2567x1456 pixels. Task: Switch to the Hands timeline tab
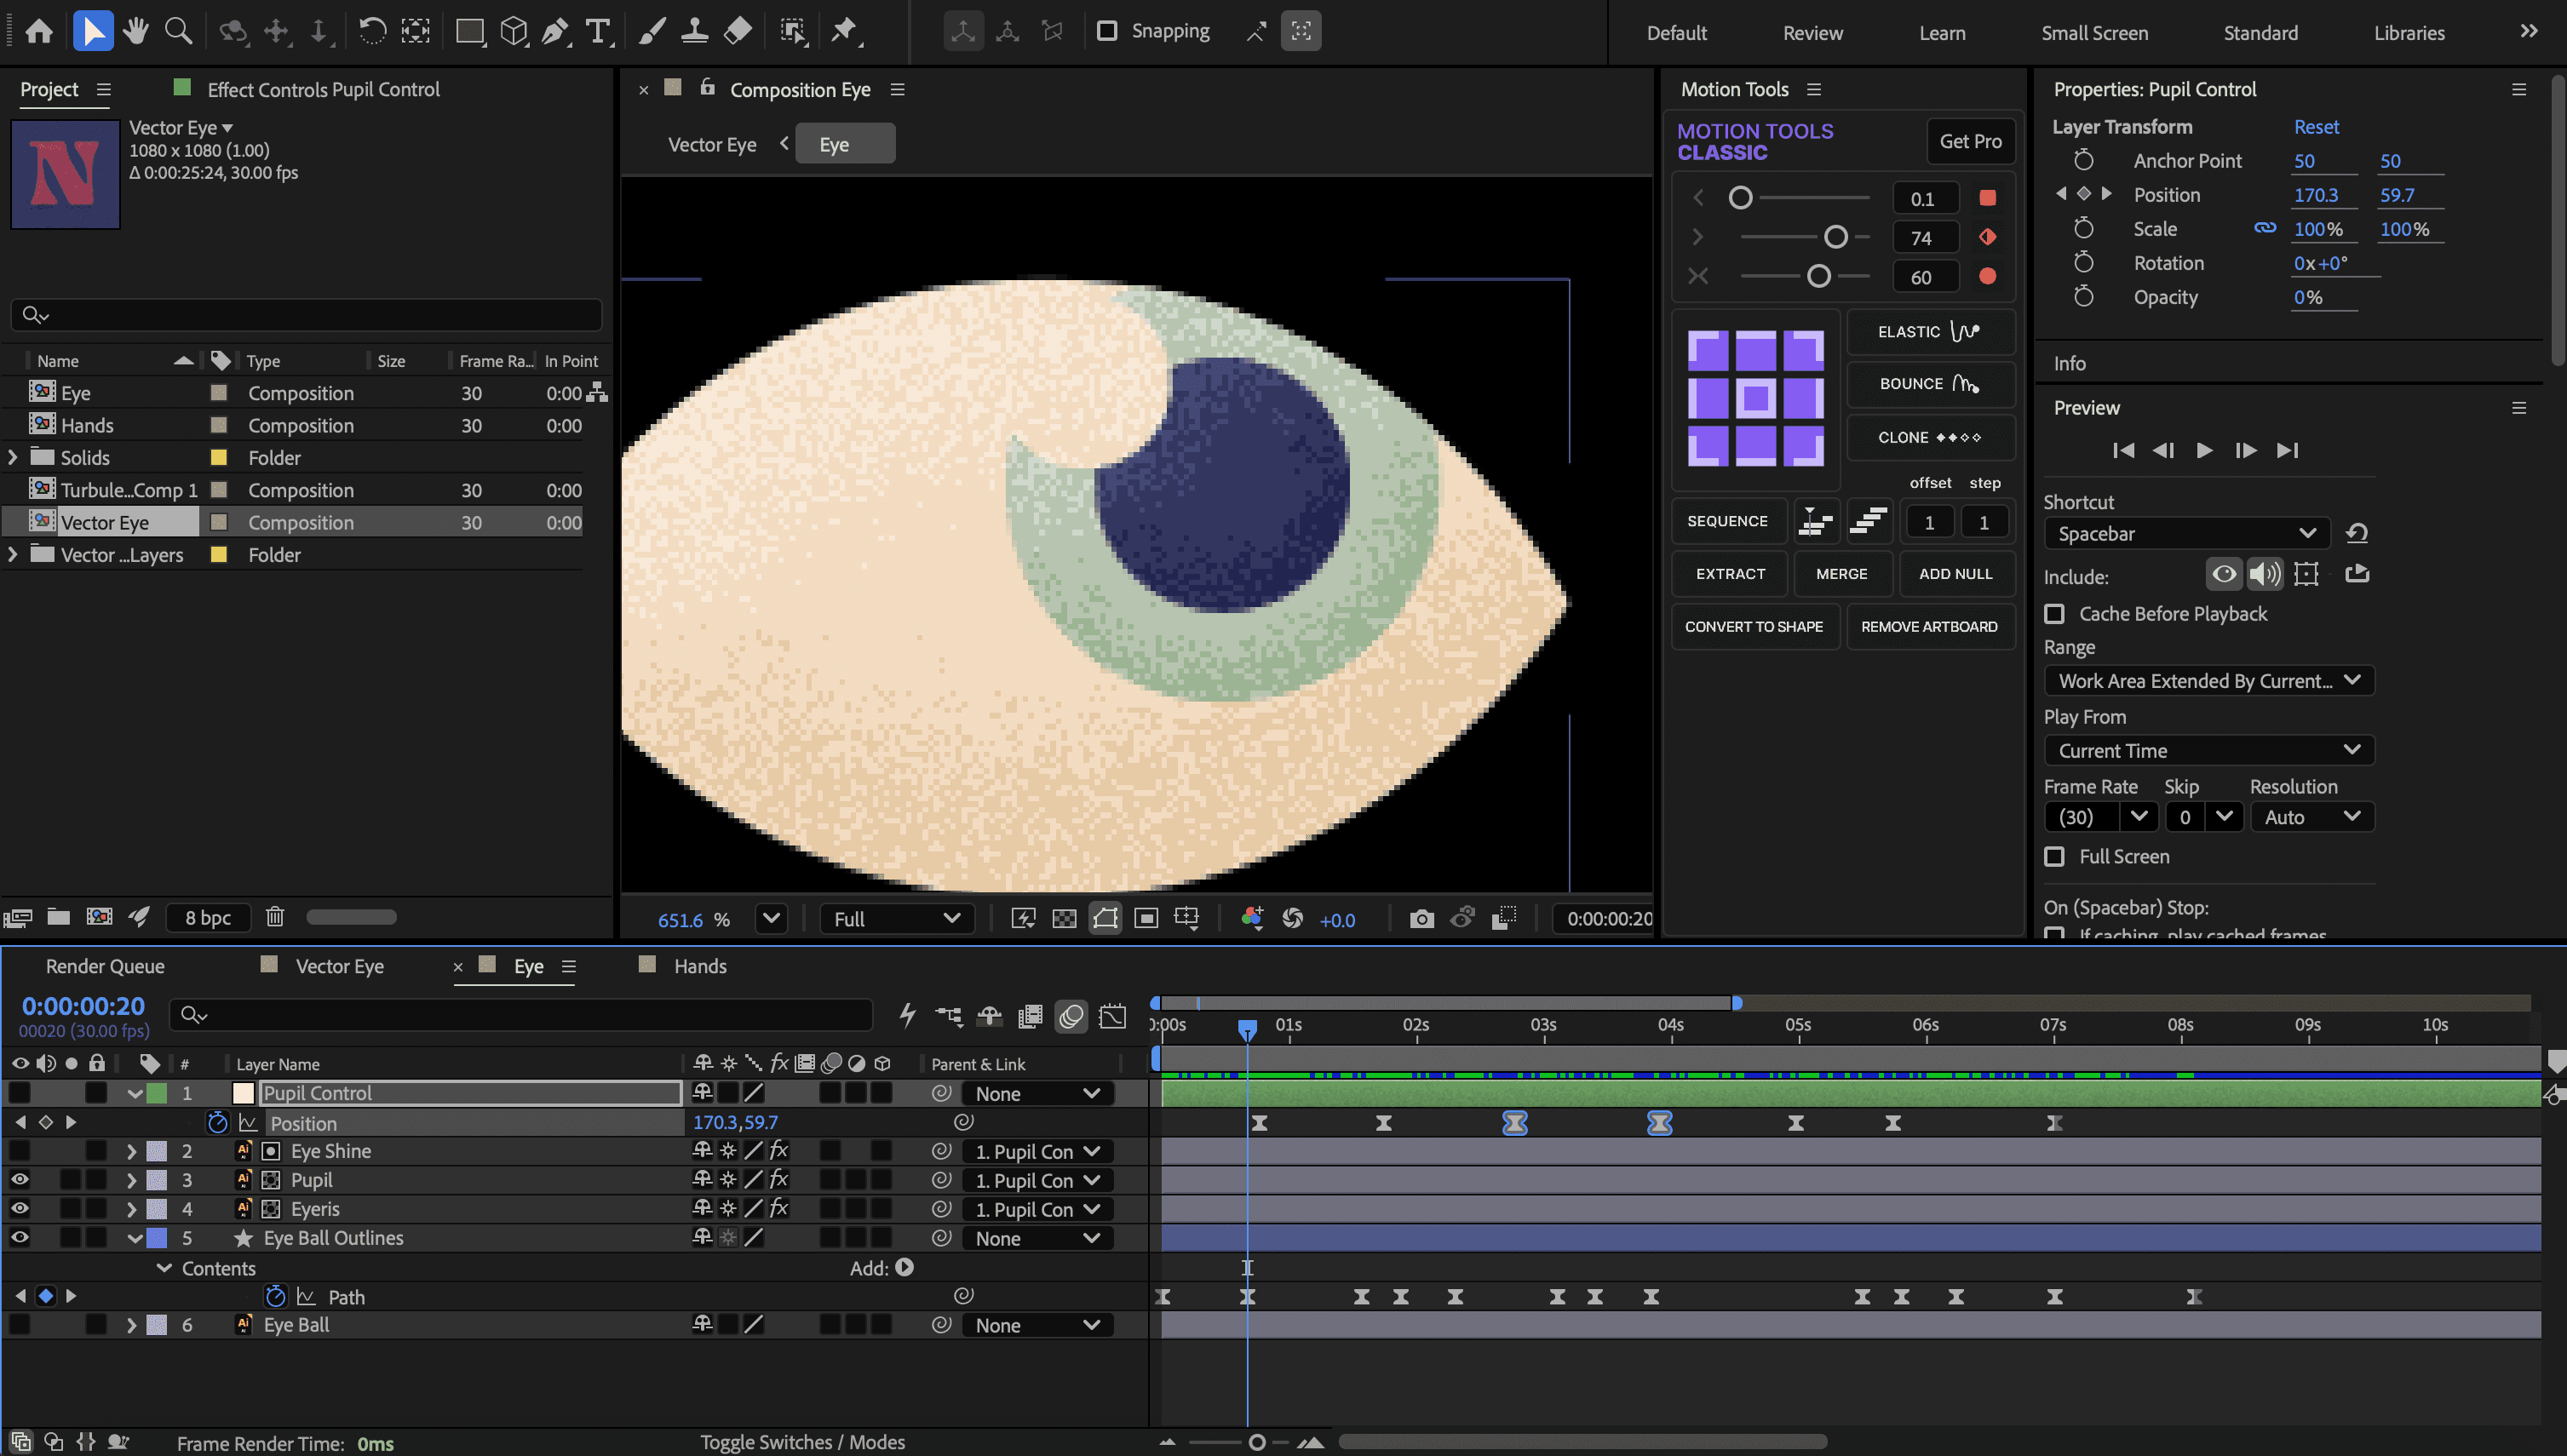(x=699, y=966)
